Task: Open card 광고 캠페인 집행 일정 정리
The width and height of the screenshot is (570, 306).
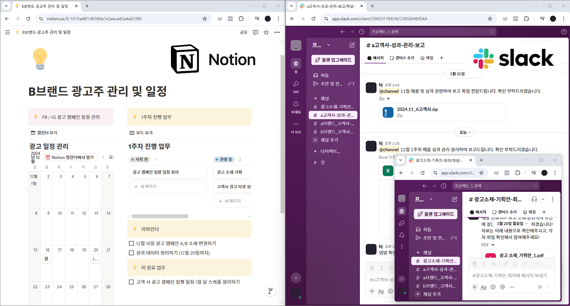Action: click(168, 172)
